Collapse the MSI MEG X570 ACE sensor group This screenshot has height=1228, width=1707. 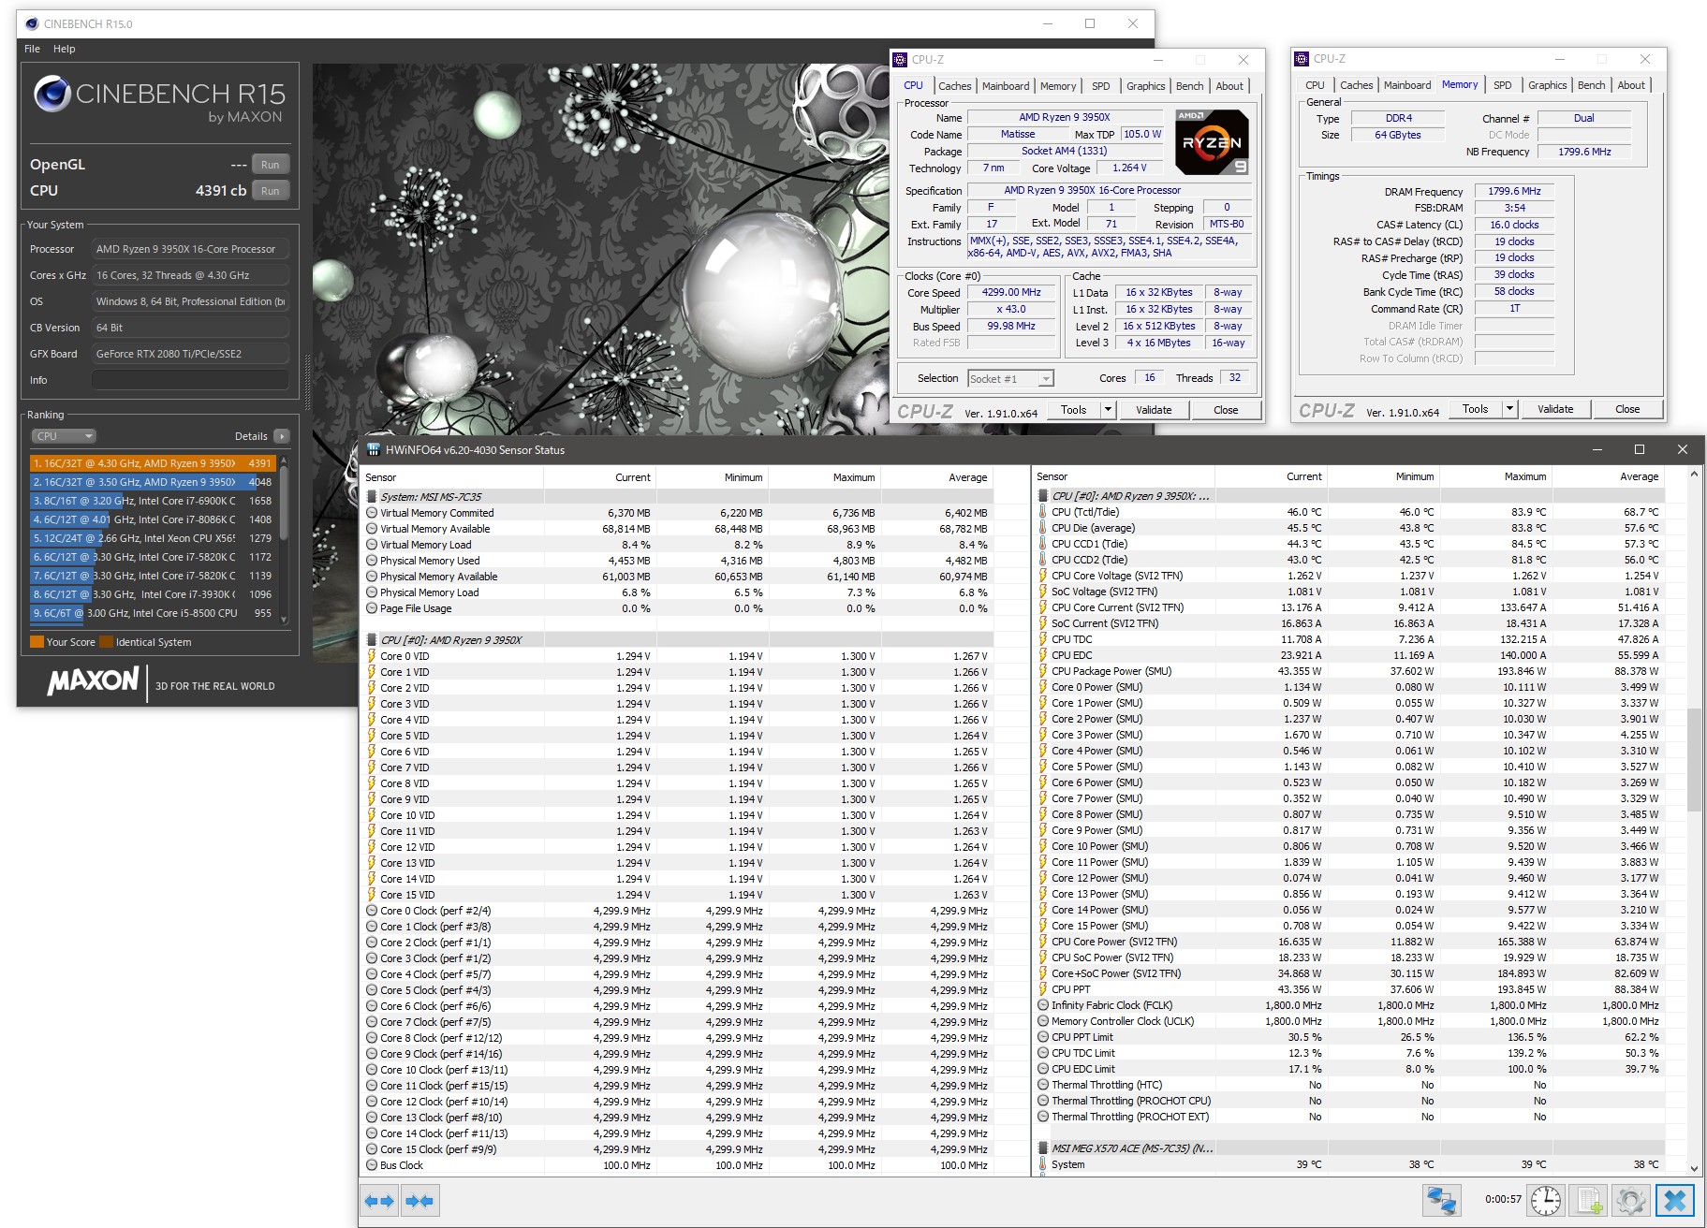[1043, 1148]
